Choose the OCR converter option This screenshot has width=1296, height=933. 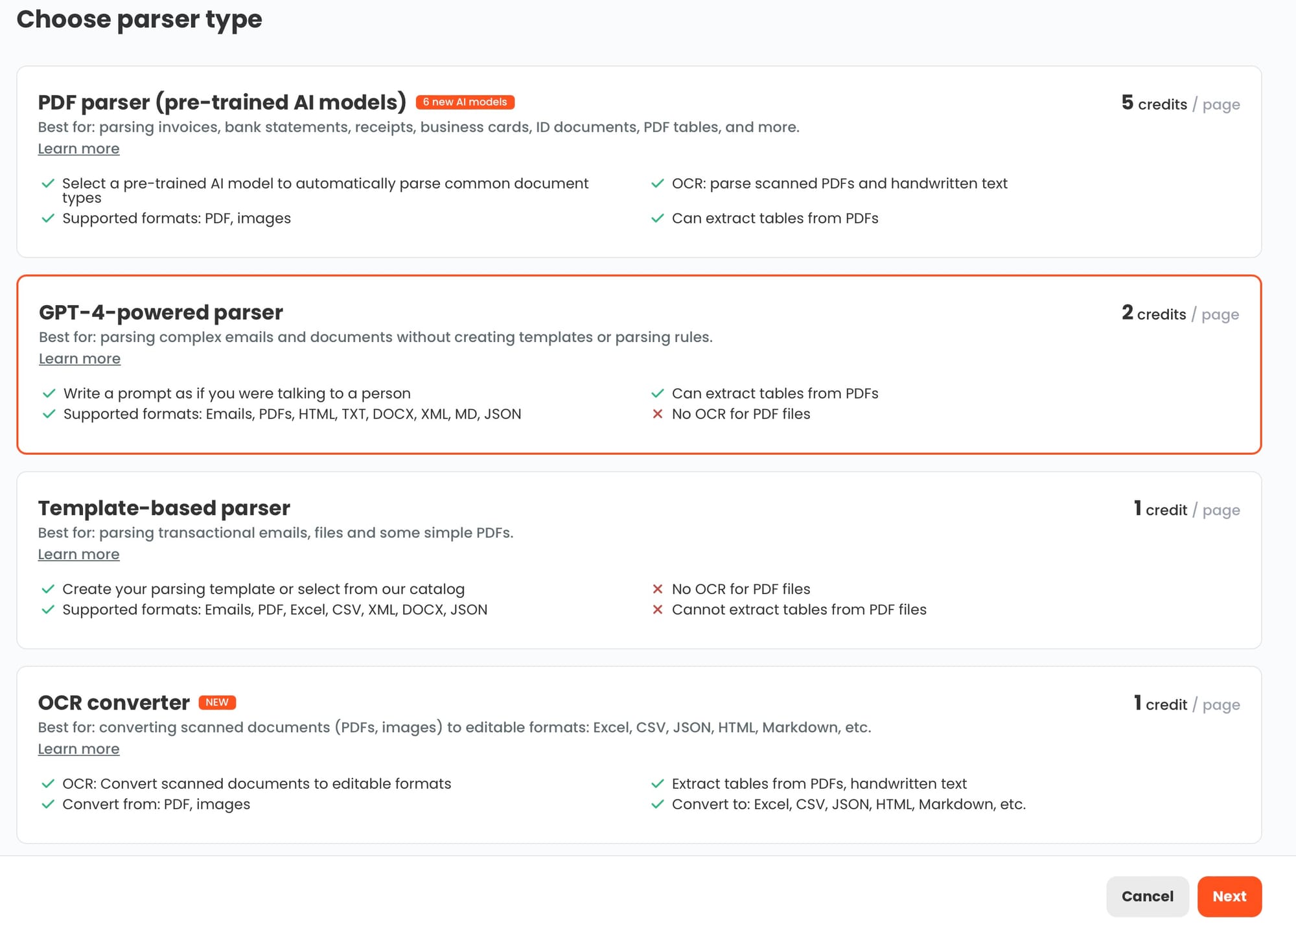(x=638, y=754)
